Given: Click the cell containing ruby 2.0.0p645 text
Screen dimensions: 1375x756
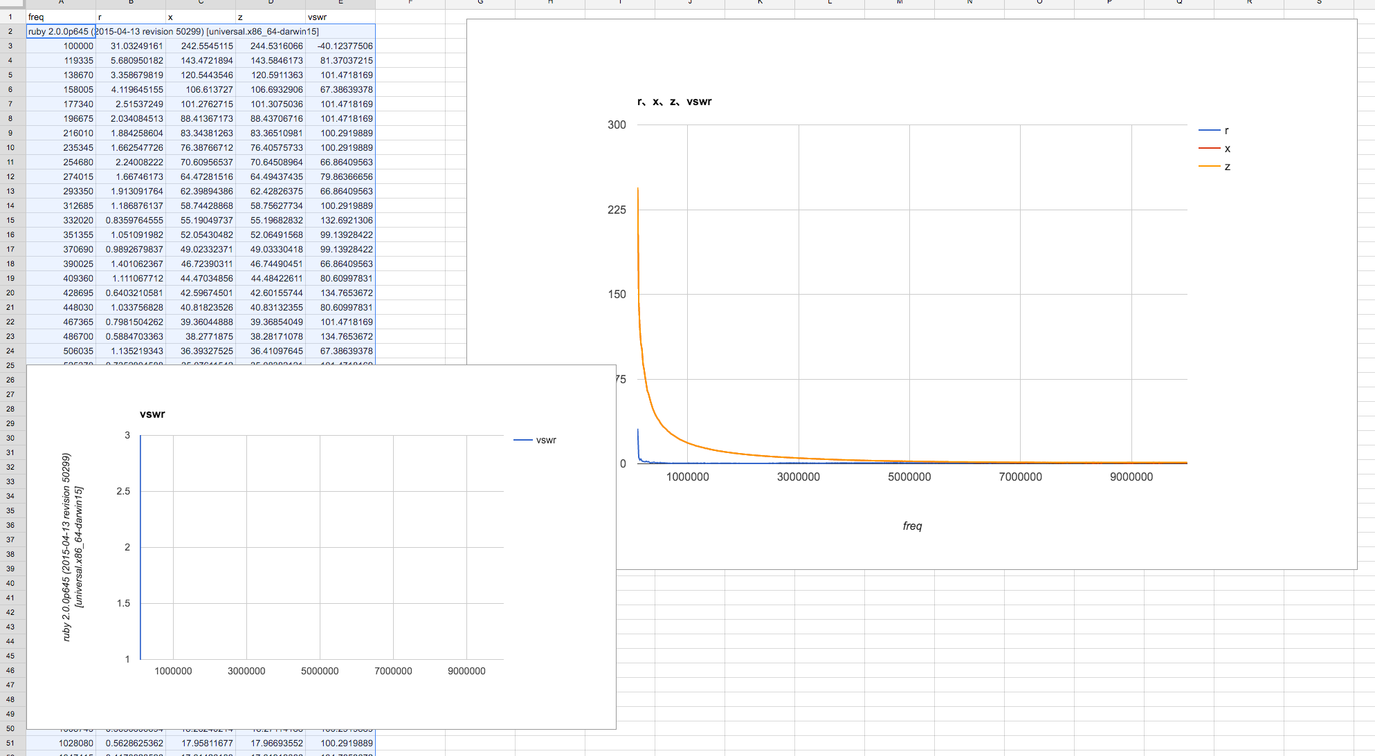Looking at the screenshot, I should click(61, 31).
